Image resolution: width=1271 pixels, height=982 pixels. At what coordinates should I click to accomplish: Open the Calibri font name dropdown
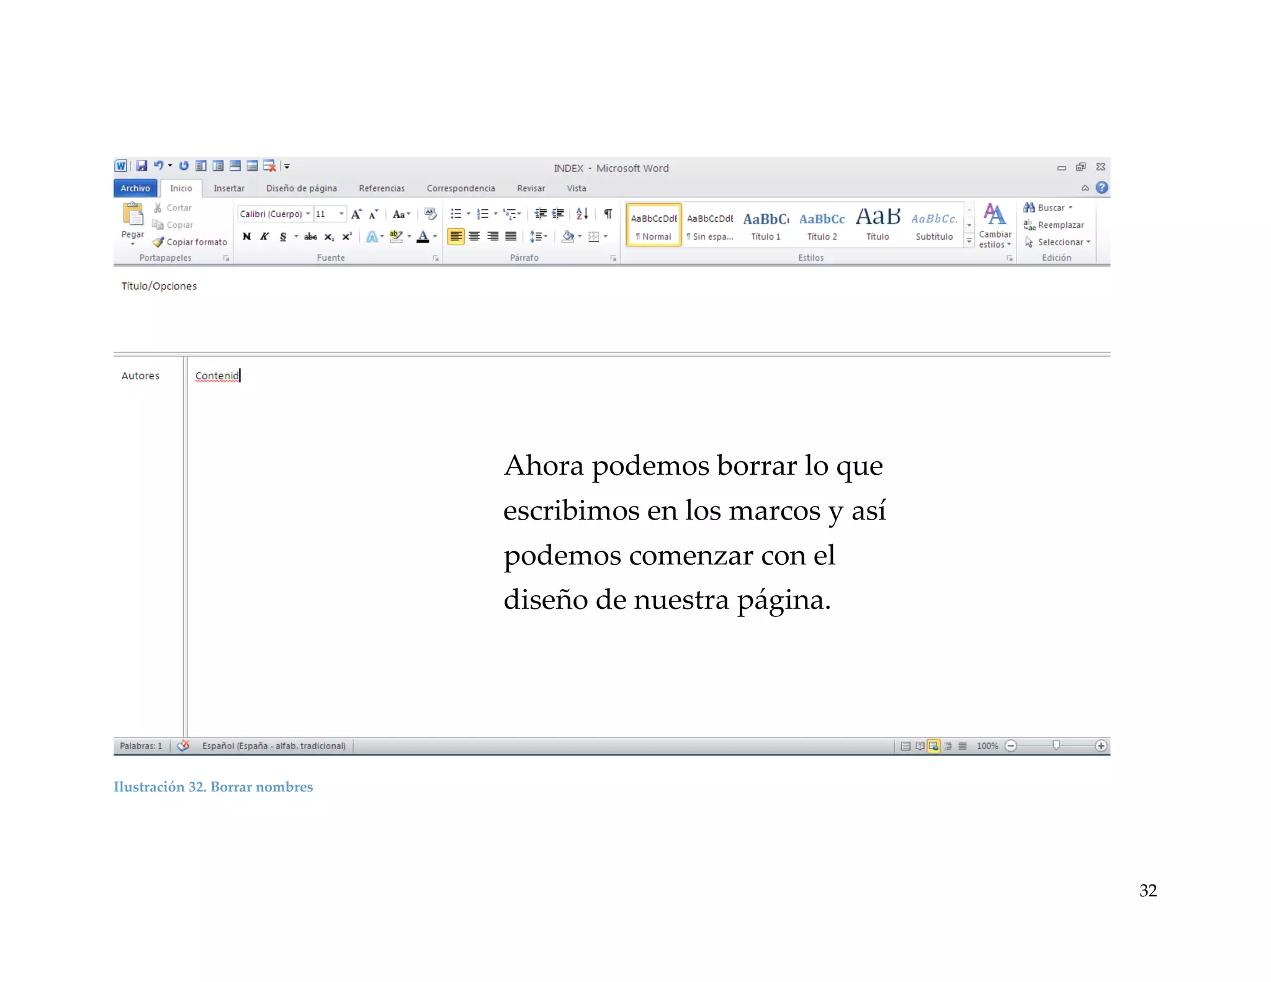click(308, 214)
